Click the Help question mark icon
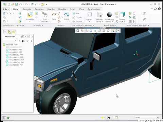Viewport: 163px width, 122px height. coord(159,9)
